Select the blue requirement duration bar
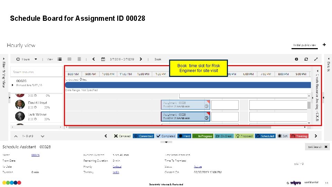The height and width of the screenshot is (187, 332). (x=188, y=85)
